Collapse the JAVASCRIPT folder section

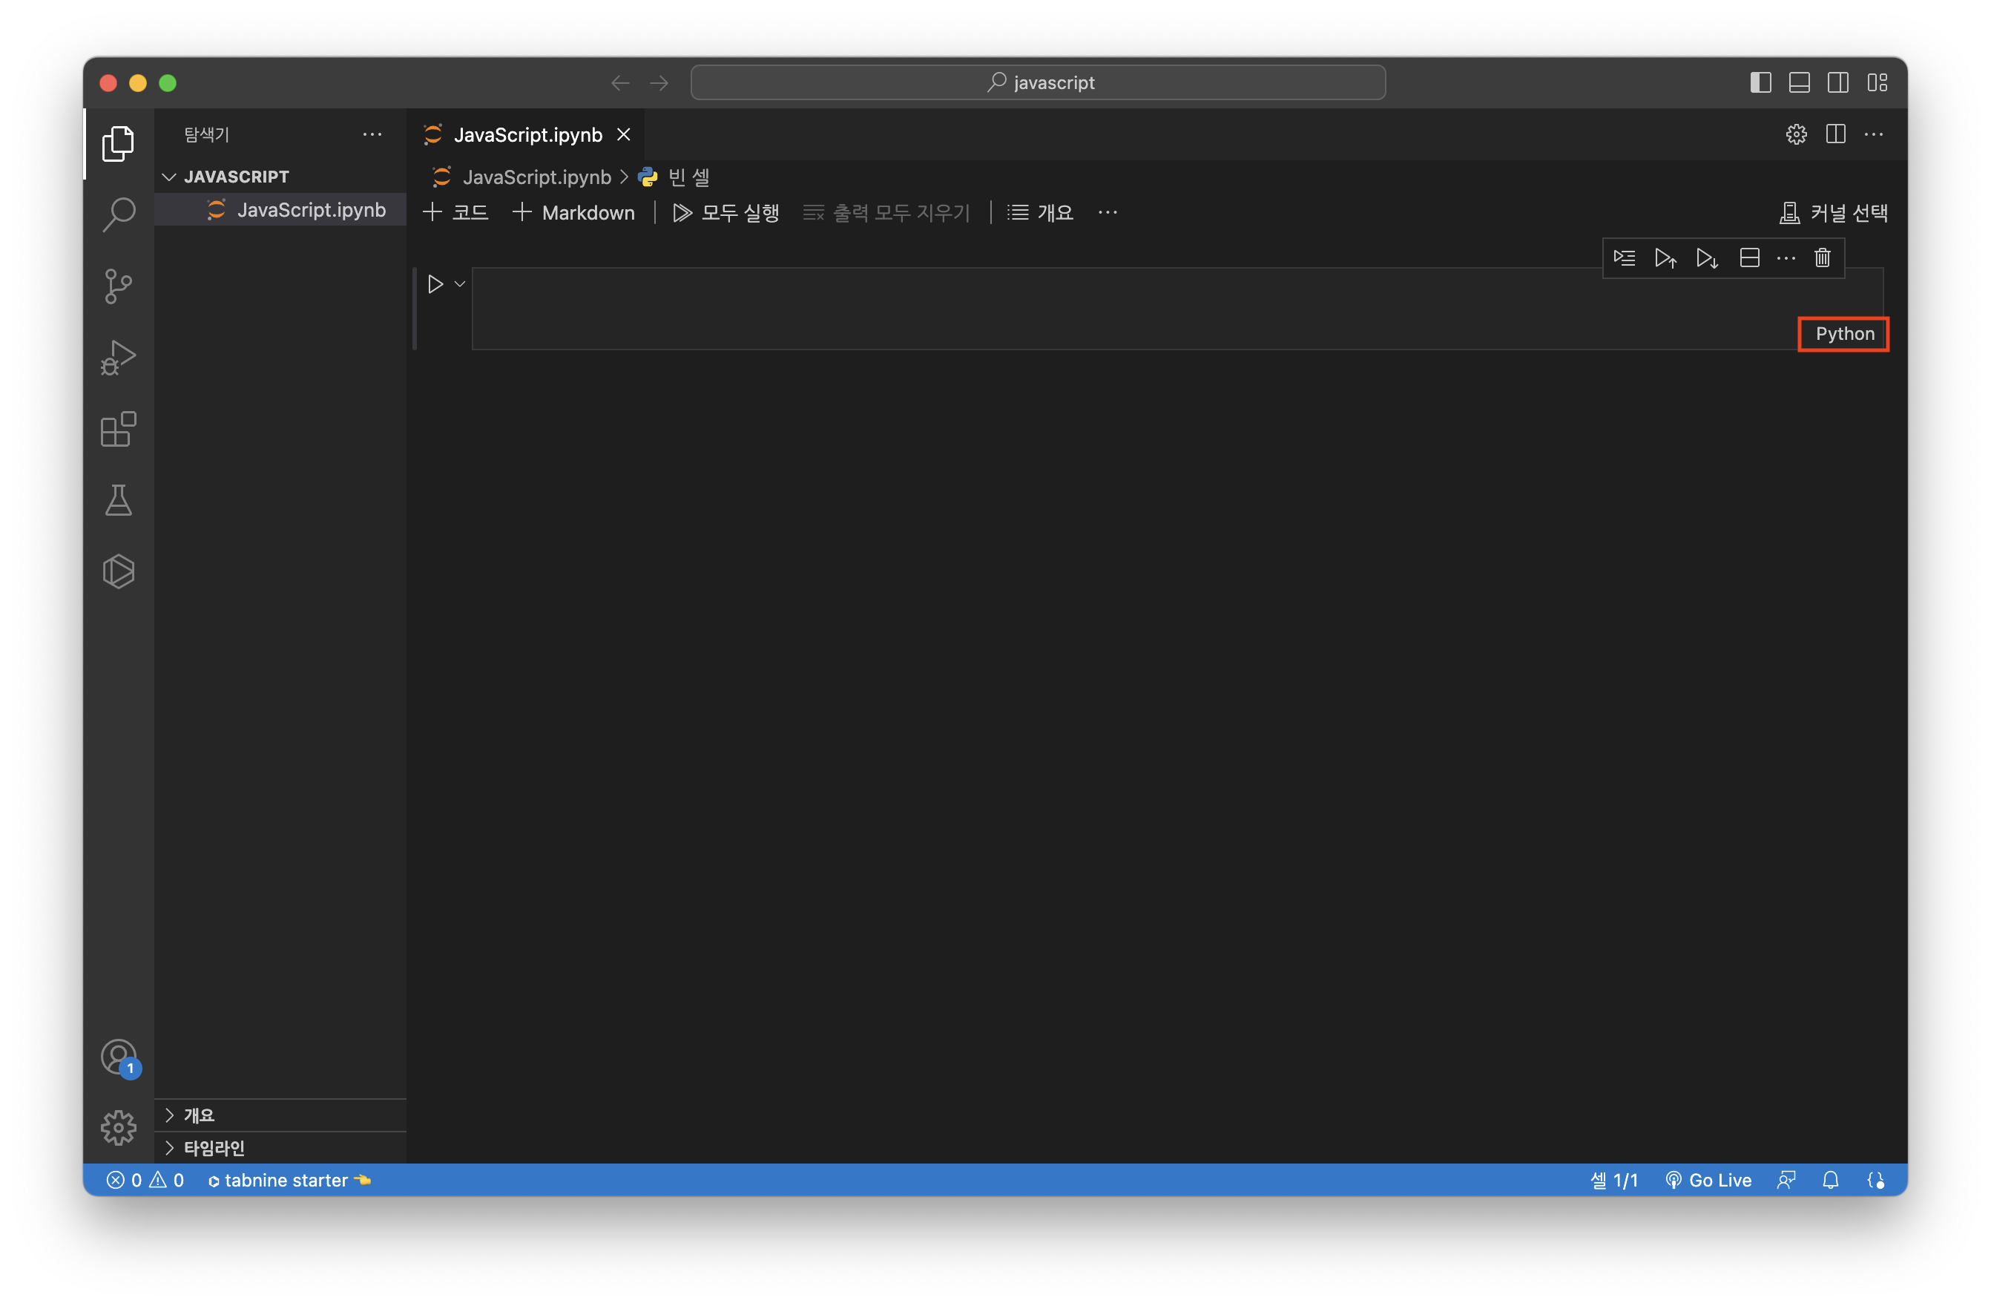(170, 177)
